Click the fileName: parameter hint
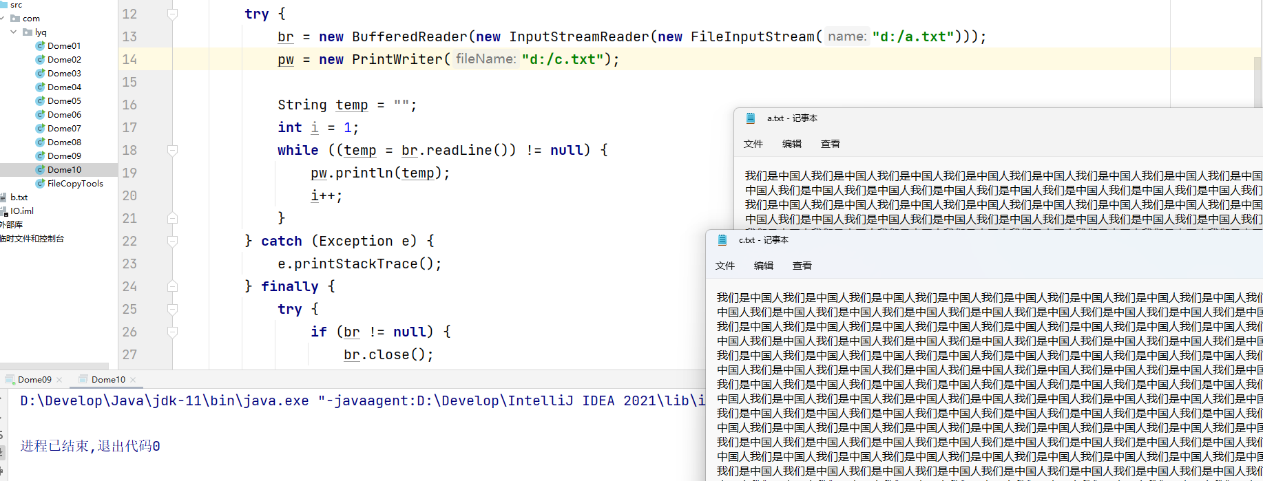 click(x=486, y=59)
